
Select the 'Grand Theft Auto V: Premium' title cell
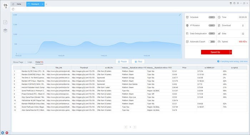point(34,91)
